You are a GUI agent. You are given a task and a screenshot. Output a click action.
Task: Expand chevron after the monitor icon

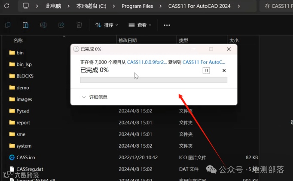point(37,6)
